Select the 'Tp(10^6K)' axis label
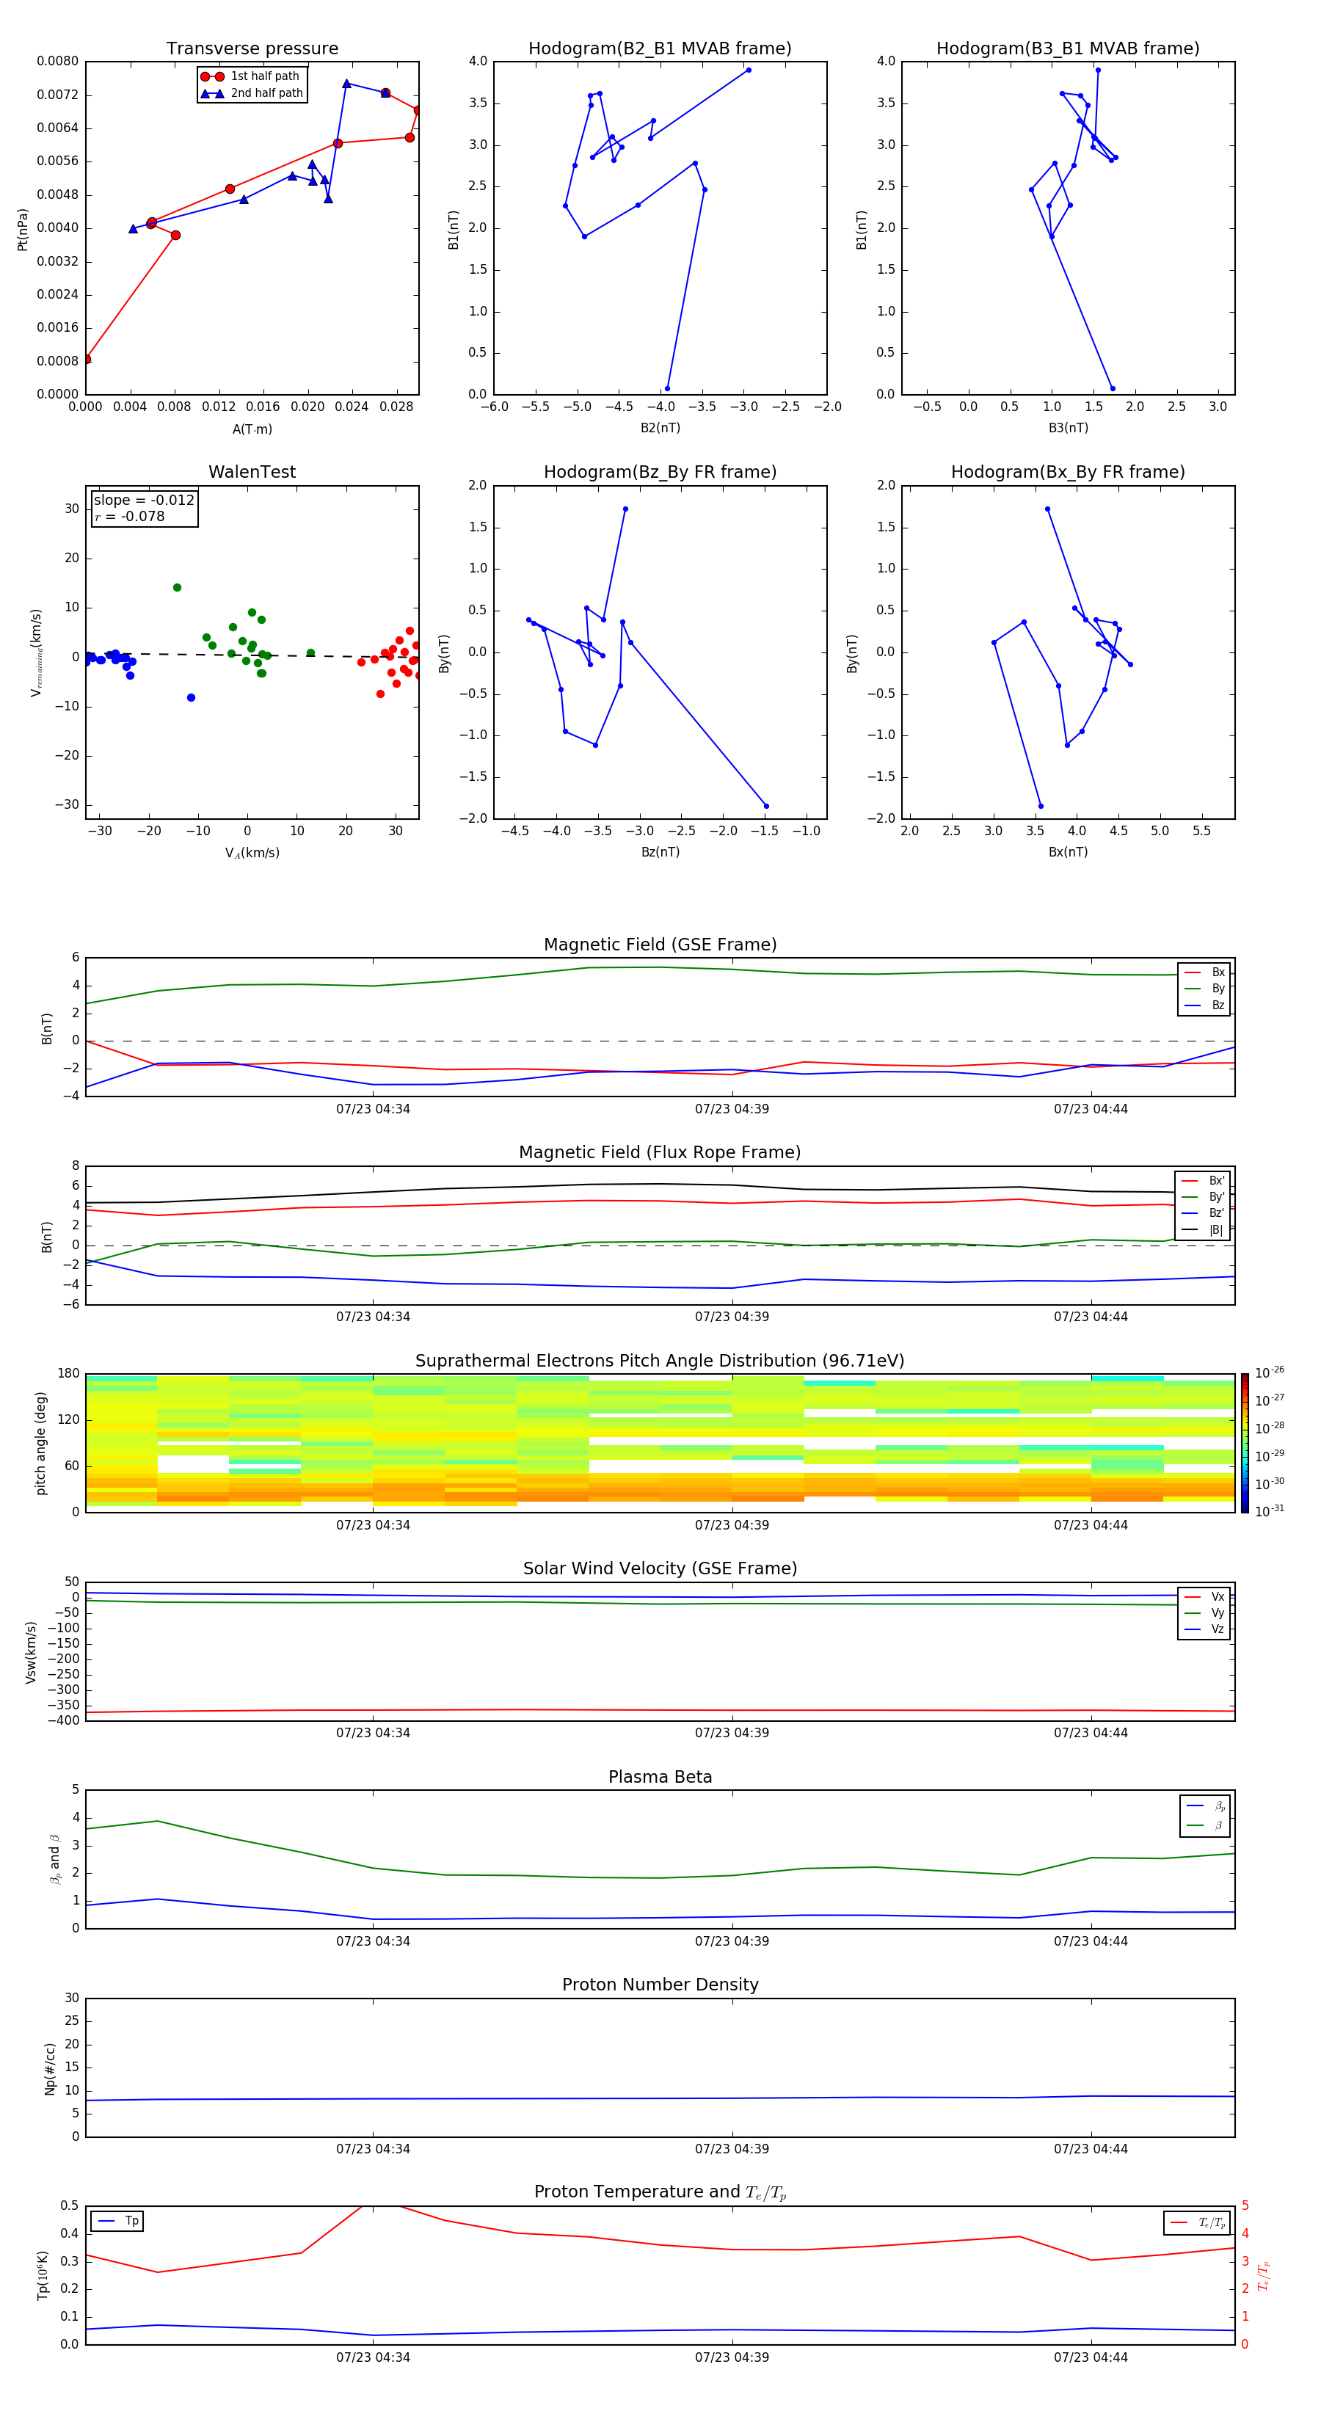The image size is (1321, 2422). coord(43,2275)
